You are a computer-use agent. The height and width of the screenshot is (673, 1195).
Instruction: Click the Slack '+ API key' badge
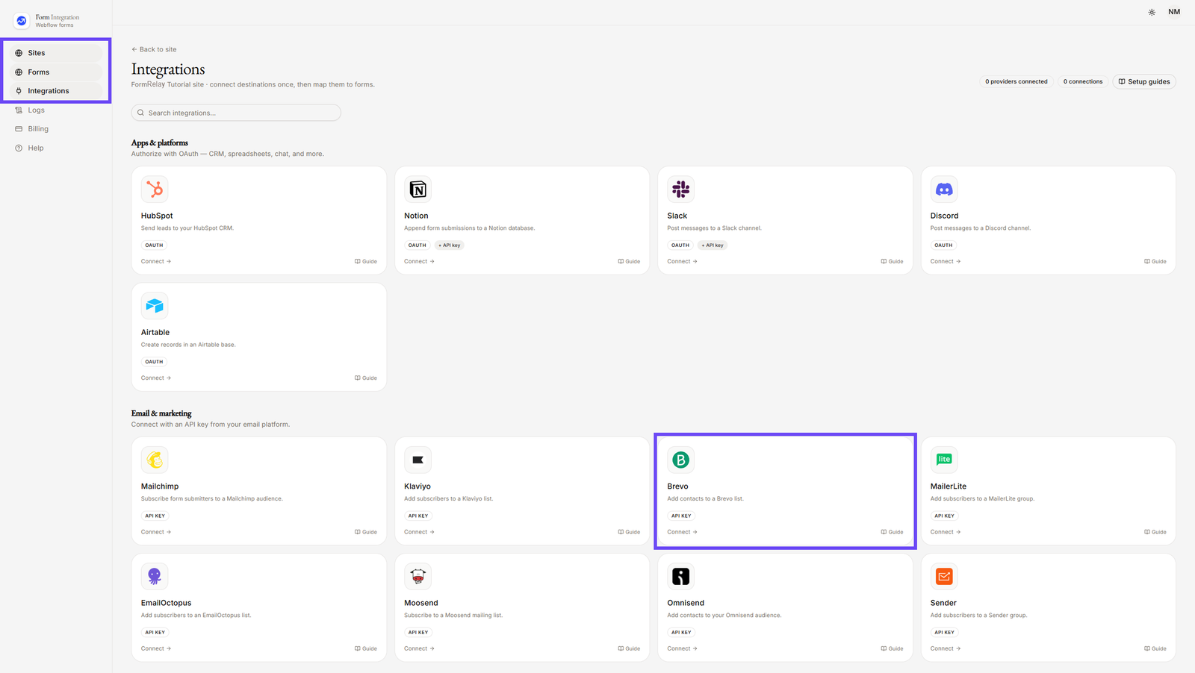[x=713, y=245]
